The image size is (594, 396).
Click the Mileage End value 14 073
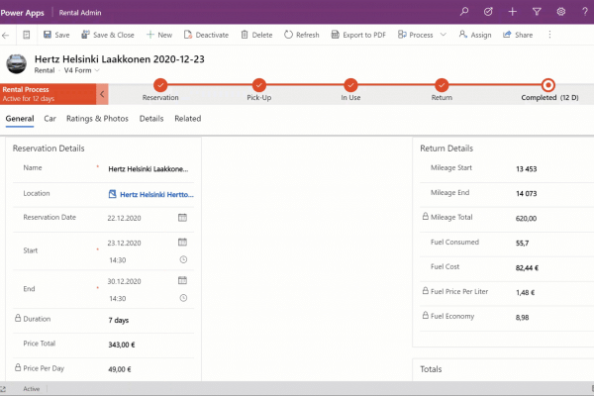tap(527, 194)
